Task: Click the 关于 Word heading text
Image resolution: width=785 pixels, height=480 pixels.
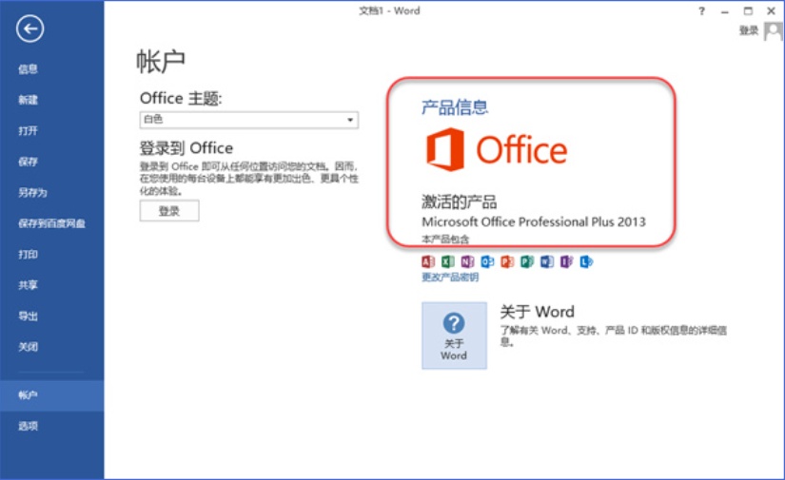Action: [x=538, y=312]
